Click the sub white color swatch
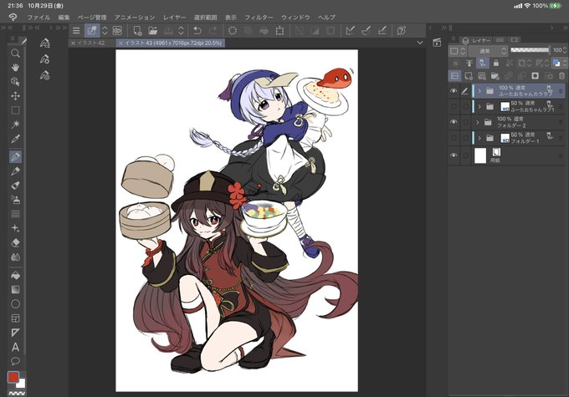569x397 pixels. point(22,384)
